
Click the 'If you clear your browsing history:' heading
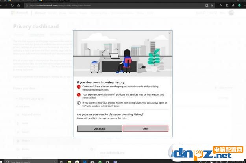(101, 82)
